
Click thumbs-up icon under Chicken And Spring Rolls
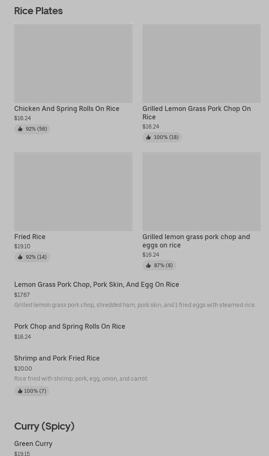(x=20, y=129)
